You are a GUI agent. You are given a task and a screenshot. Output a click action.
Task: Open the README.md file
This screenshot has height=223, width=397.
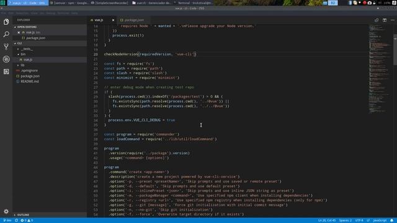pos(50,81)
